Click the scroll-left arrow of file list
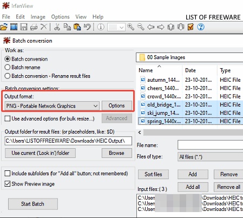 tap(140, 133)
